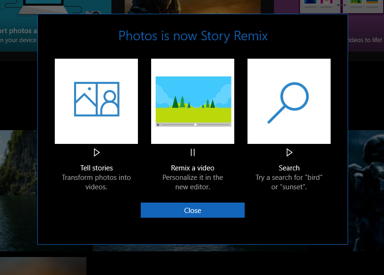Viewport: 384px width, 275px height.
Task: Click 'Personalize it in the new editor.' text
Action: 193,182
